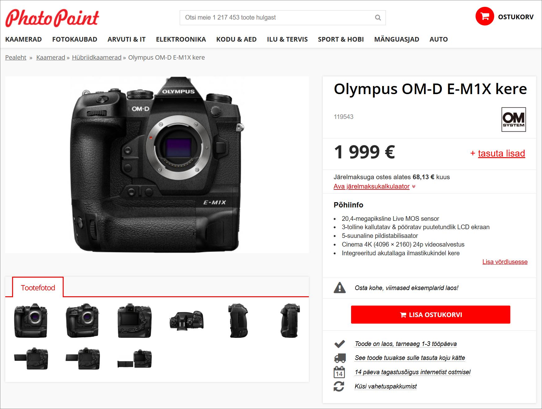Open the OM System brand logo
The width and height of the screenshot is (542, 409).
(513, 120)
